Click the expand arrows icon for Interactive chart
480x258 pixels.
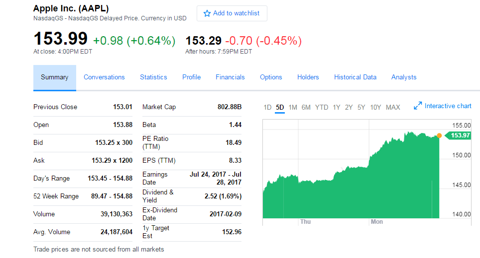click(418, 106)
